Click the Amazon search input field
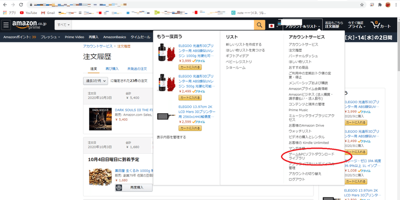This screenshot has width=400, height=200. point(163,25)
